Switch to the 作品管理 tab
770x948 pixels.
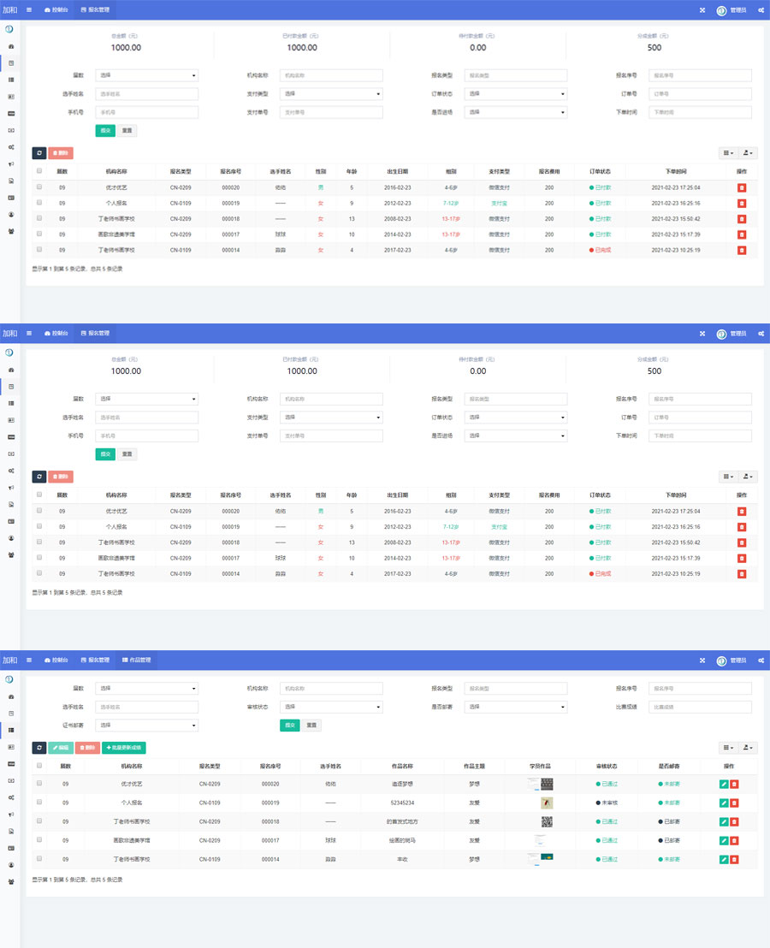(137, 661)
